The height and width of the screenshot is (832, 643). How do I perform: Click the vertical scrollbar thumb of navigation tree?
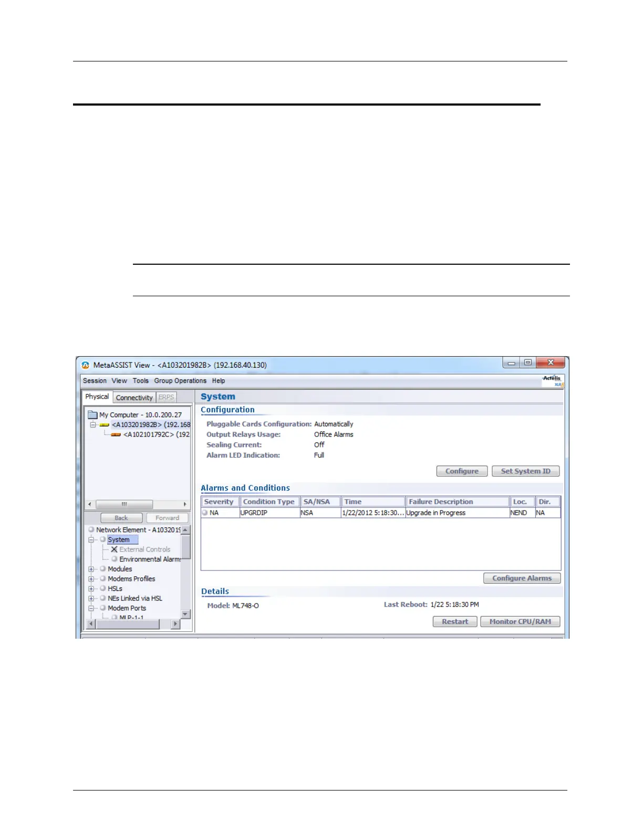[x=185, y=547]
